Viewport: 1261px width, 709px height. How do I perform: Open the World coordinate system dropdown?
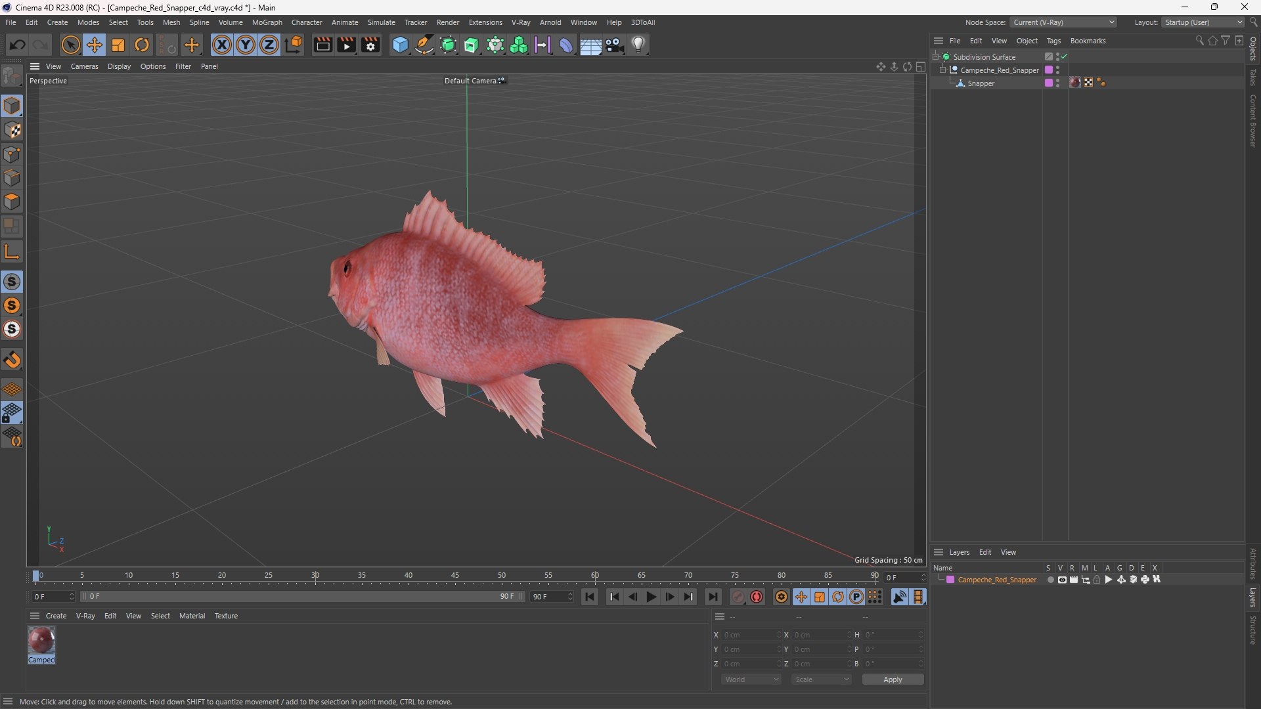click(751, 679)
